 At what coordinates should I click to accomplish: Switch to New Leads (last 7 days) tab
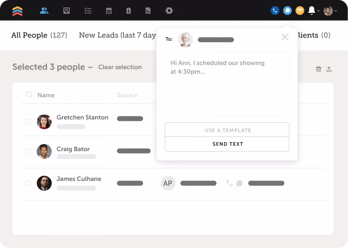pyautogui.click(x=118, y=35)
